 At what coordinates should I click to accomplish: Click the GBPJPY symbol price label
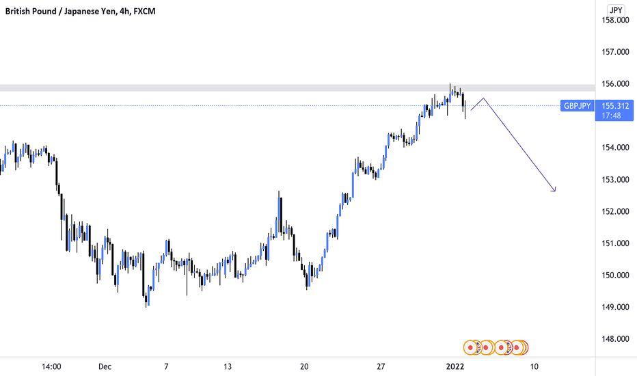(577, 106)
